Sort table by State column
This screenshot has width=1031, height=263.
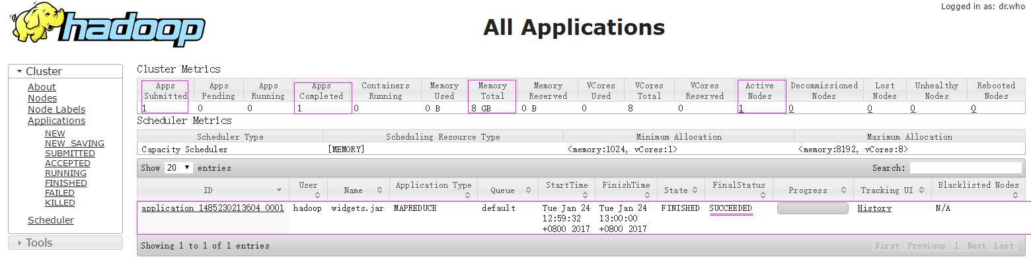coord(681,190)
